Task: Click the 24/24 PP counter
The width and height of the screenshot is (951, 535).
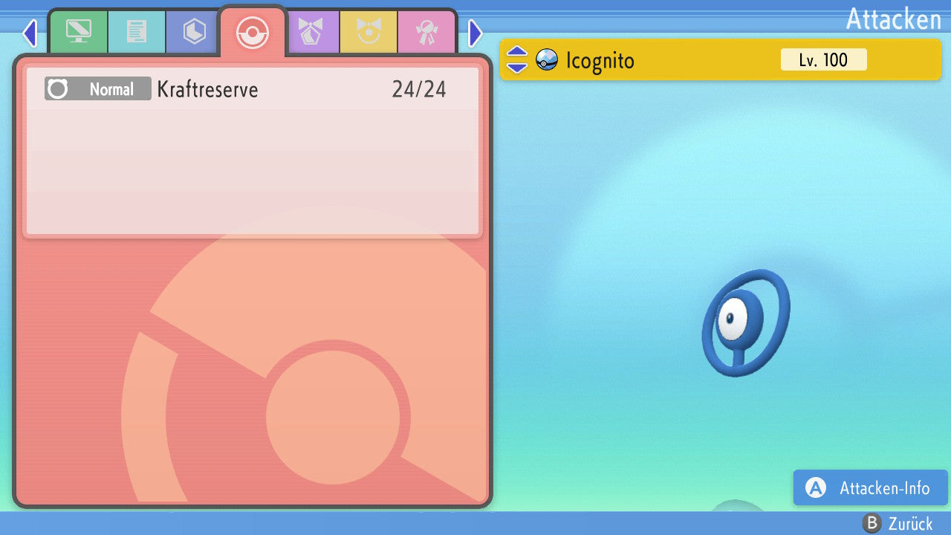Action: (x=419, y=90)
